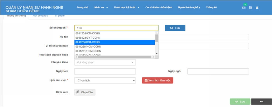Switch to the Vi phạm tab
The image size is (272, 107).
coord(59,16)
